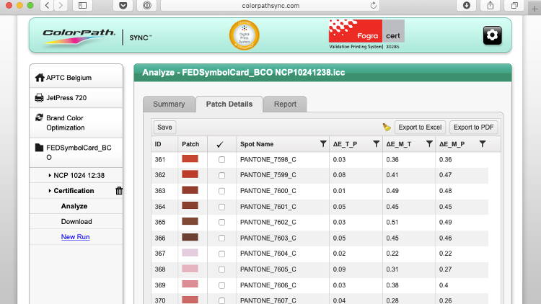Check the box for PANTONE_7602_C

coord(221,223)
